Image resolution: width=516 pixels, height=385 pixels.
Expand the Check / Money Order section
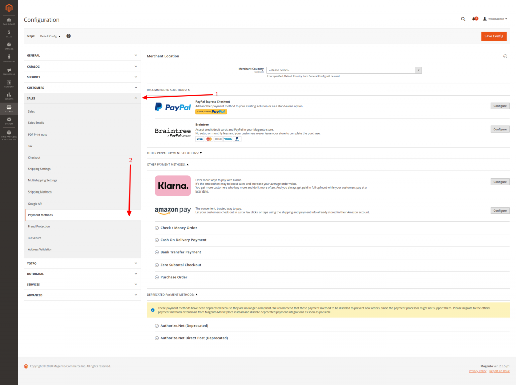pos(178,228)
